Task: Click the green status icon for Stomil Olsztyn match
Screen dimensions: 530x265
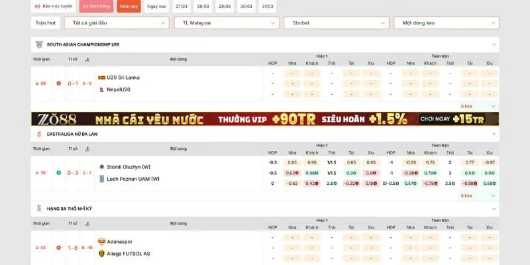Action: pyautogui.click(x=58, y=173)
